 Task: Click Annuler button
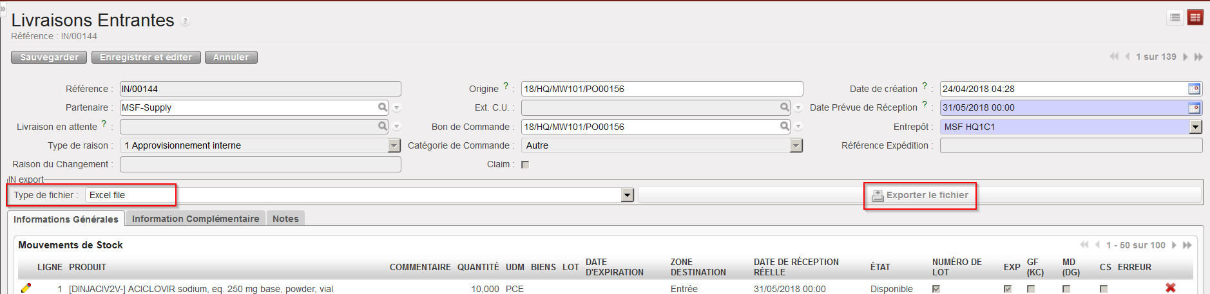click(x=231, y=57)
